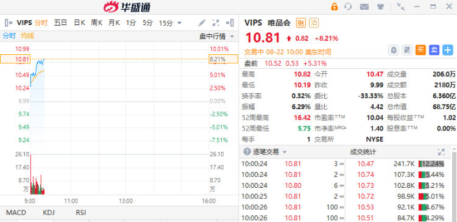Image resolution: width=457 pixels, height=222 pixels.
Task: Open customer service headset icon
Action: pyautogui.click(x=348, y=7)
